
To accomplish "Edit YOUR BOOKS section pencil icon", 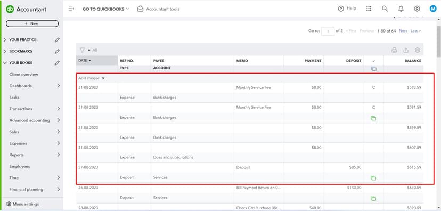I will point(57,63).
